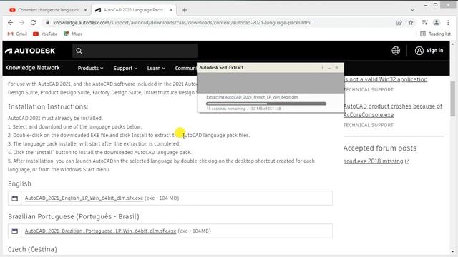Click the share page icon in the address bar

coord(399,22)
